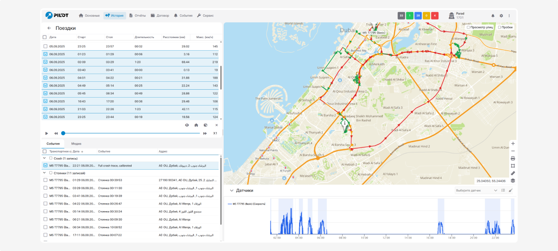Image resolution: width=558 pixels, height=251 pixels.
Task: Collapse the Стоянки events group
Action: pyautogui.click(x=45, y=173)
